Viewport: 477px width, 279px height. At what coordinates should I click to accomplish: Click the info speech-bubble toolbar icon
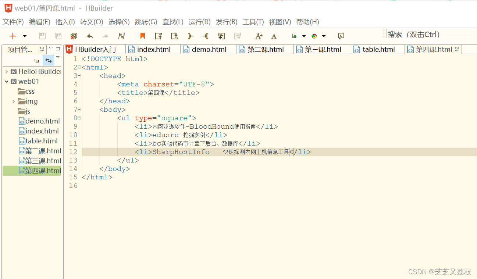341,36
